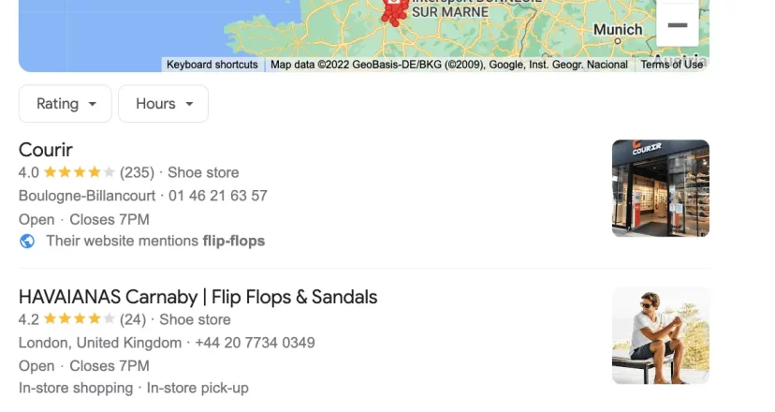This screenshot has height=412, width=775.
Task: Open the map Terms of Use link
Action: pyautogui.click(x=672, y=65)
